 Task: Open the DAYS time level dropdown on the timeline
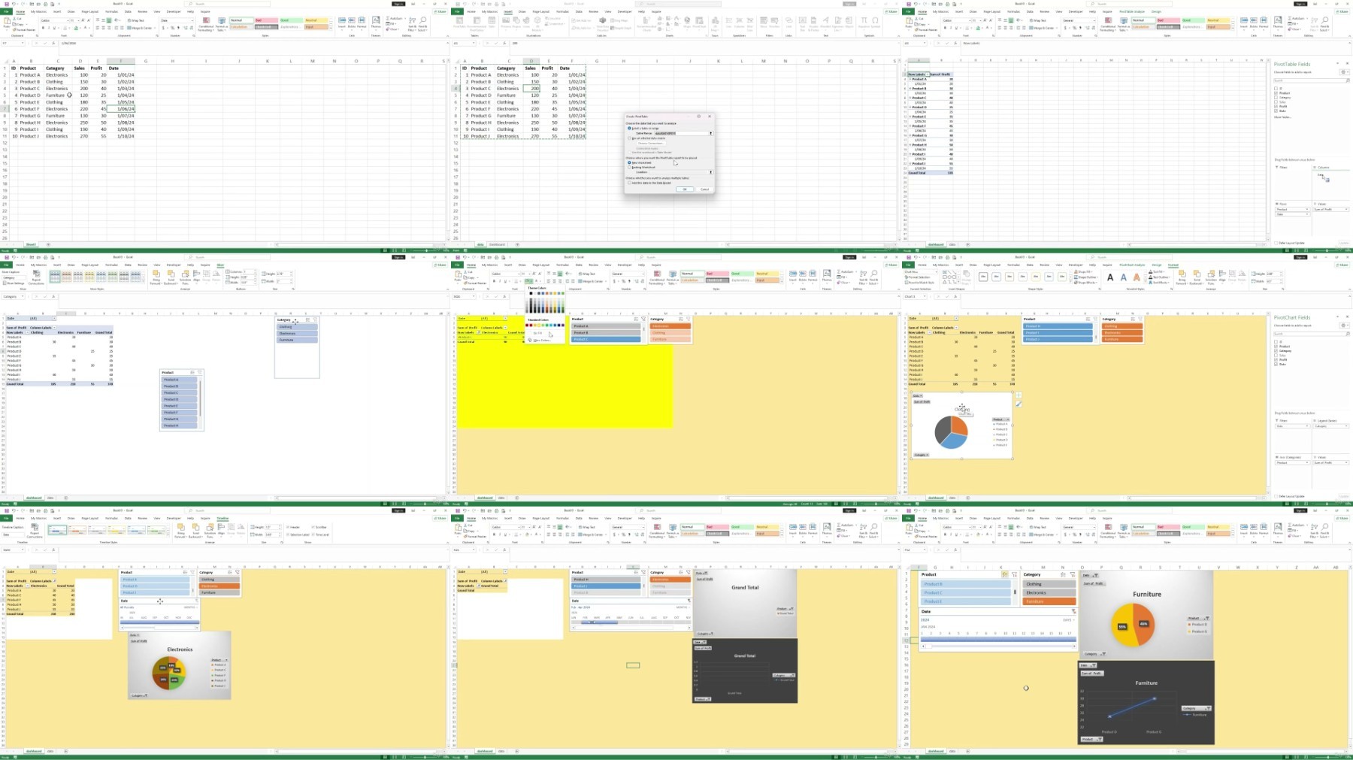[x=1068, y=619]
